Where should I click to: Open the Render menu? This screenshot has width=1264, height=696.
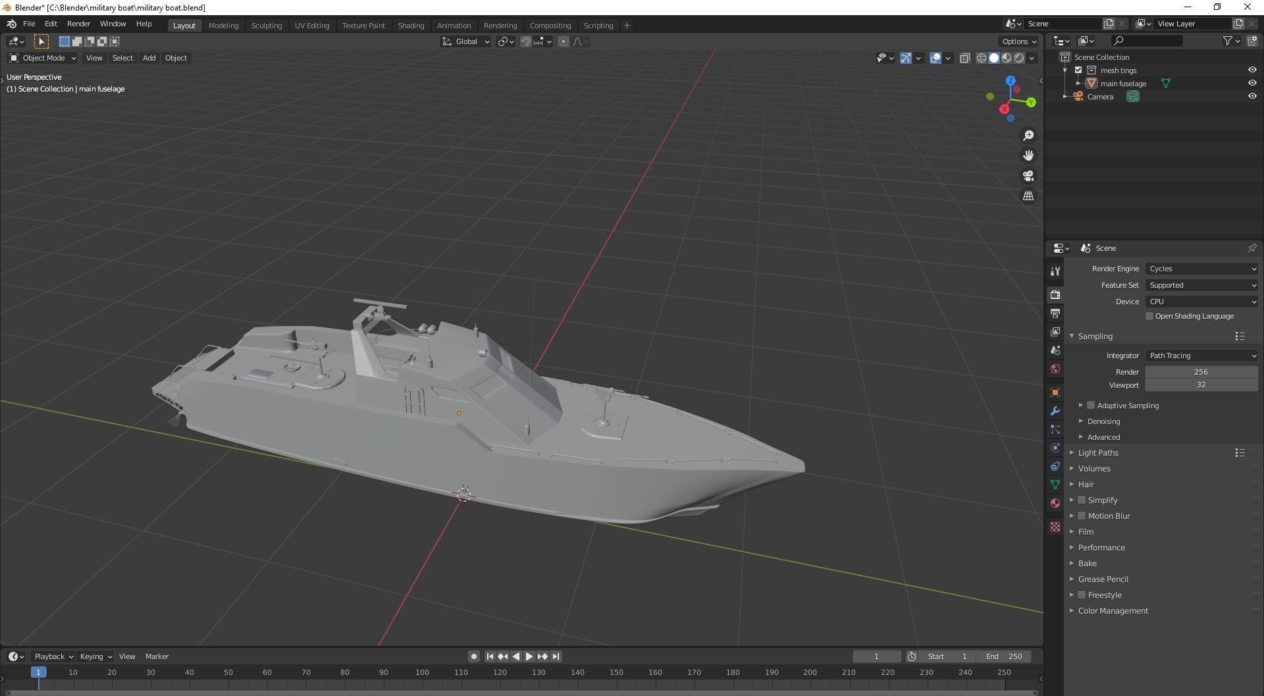[x=78, y=24]
